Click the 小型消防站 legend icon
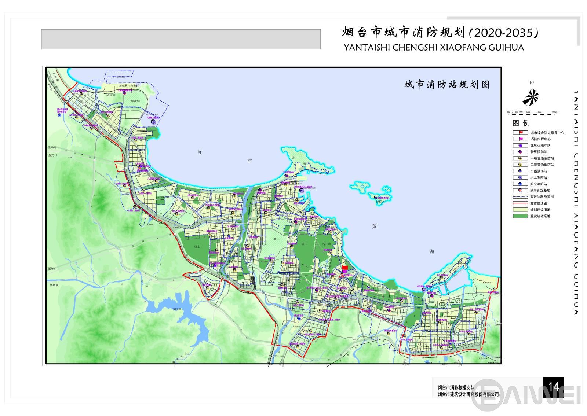The image size is (587, 416). coord(520,171)
